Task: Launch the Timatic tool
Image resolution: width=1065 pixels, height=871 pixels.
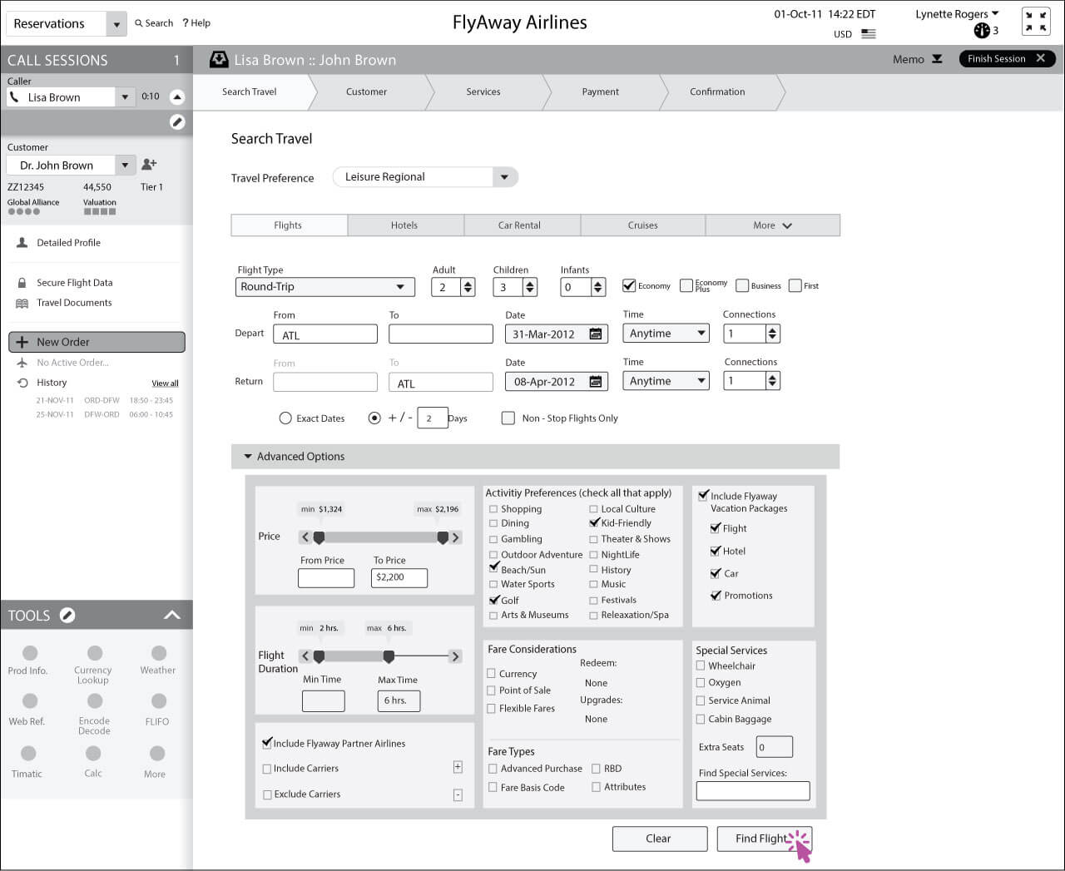Action: 27,760
